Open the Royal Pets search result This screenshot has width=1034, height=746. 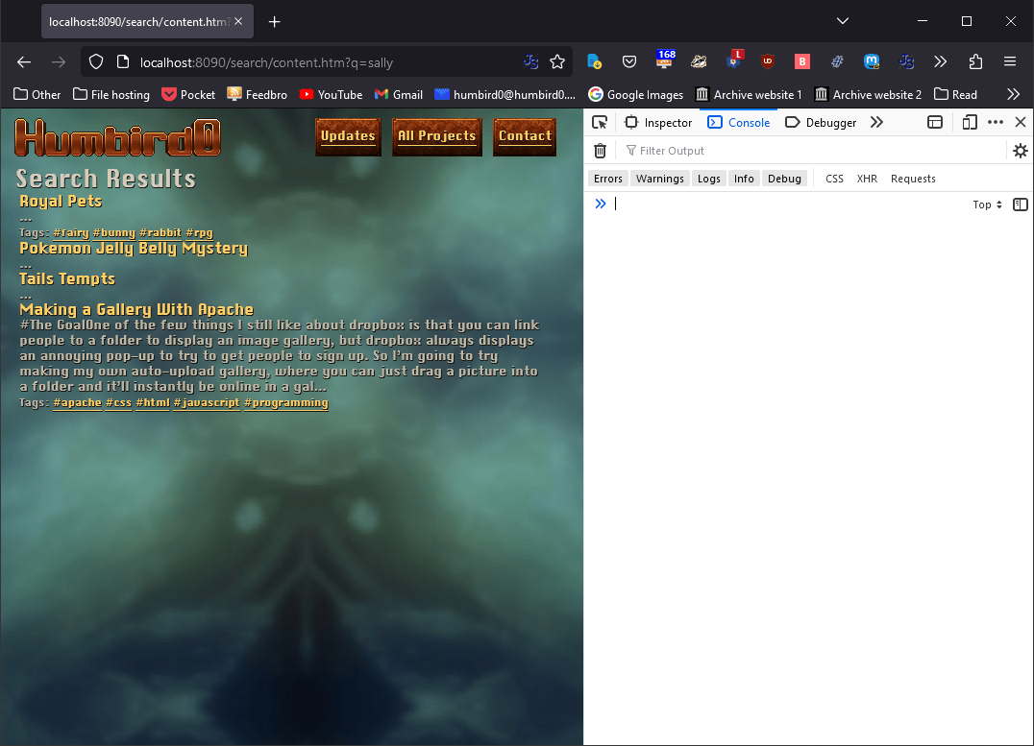click(61, 202)
